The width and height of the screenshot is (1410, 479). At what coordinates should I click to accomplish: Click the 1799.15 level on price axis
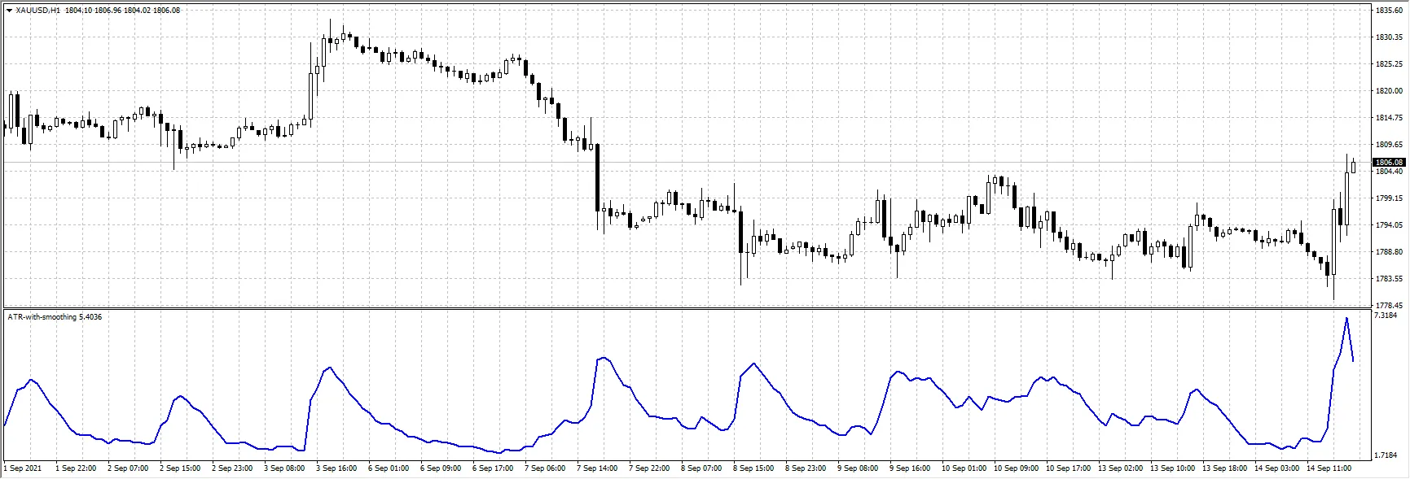1388,198
